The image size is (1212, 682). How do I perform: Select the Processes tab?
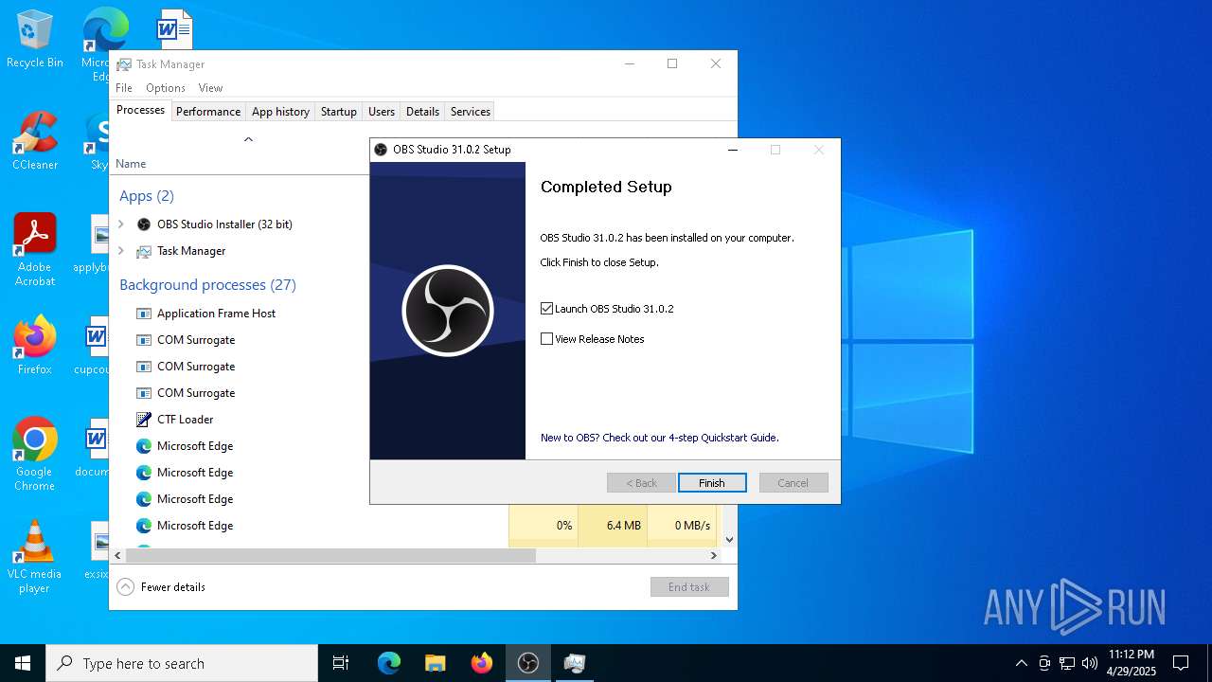(140, 110)
